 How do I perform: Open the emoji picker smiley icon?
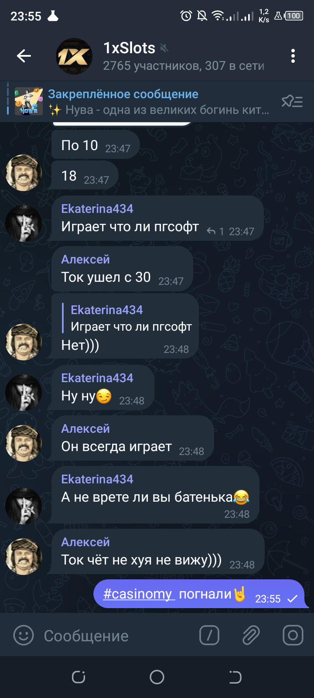pos(24,635)
